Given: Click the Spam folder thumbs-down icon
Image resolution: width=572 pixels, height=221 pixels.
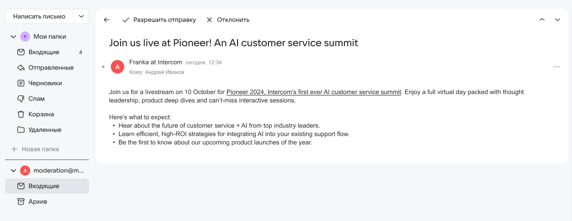Looking at the screenshot, I should click(20, 98).
